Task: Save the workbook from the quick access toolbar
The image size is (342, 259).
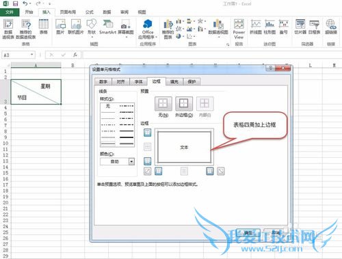Action: (x=15, y=3)
